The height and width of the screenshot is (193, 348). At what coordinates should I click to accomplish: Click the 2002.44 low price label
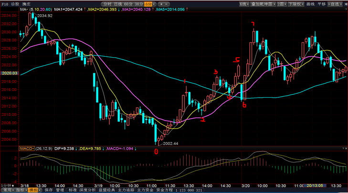(170, 143)
